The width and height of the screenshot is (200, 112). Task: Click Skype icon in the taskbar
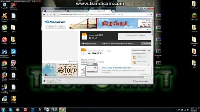tap(11, 110)
